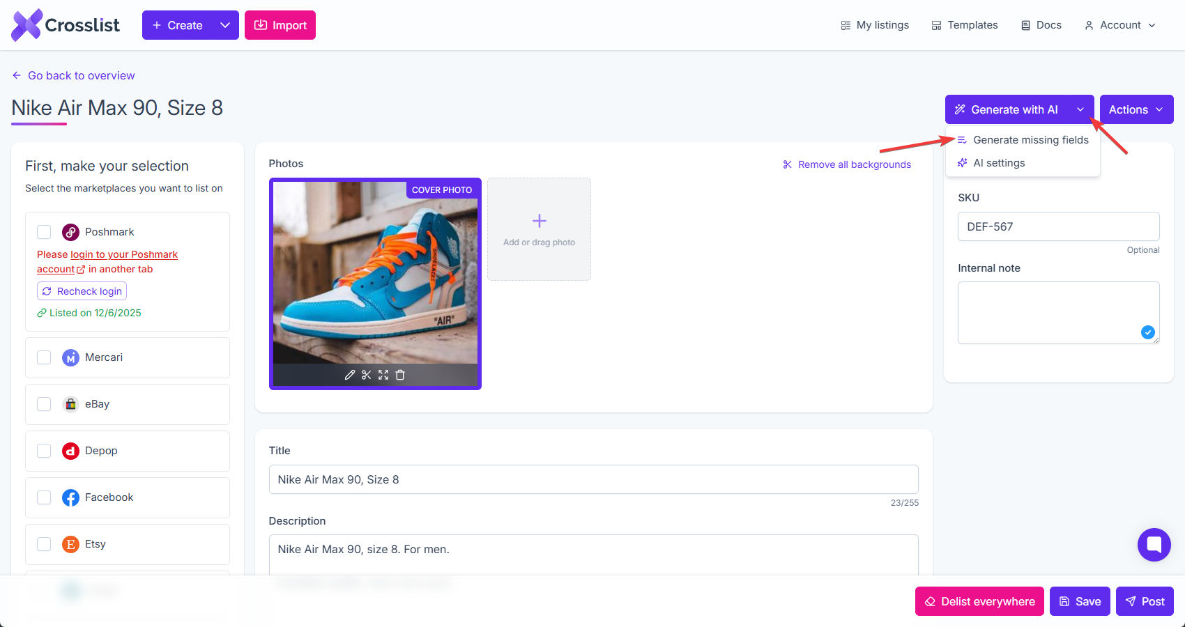Click the Templates icon in navbar
Image resolution: width=1185 pixels, height=627 pixels.
pos(937,25)
